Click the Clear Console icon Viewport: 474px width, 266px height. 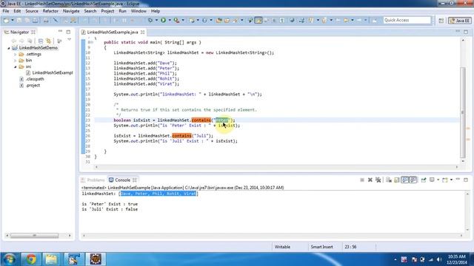pyautogui.click(x=389, y=180)
